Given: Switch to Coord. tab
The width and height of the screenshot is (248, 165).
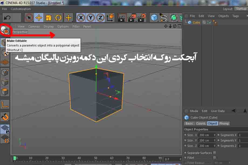Looking at the screenshot, I should click(x=201, y=123).
